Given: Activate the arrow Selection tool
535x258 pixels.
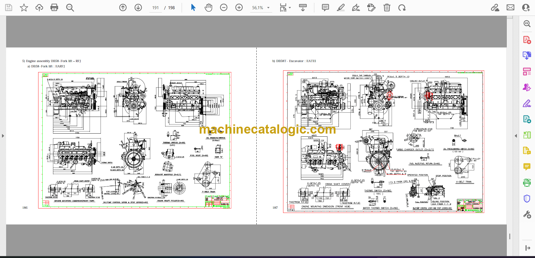Looking at the screenshot, I should [x=193, y=8].
